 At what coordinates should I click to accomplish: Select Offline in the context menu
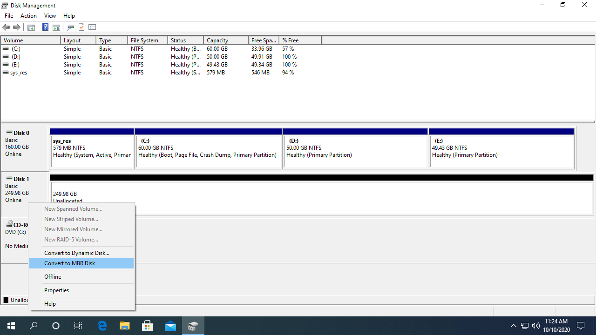(x=53, y=277)
